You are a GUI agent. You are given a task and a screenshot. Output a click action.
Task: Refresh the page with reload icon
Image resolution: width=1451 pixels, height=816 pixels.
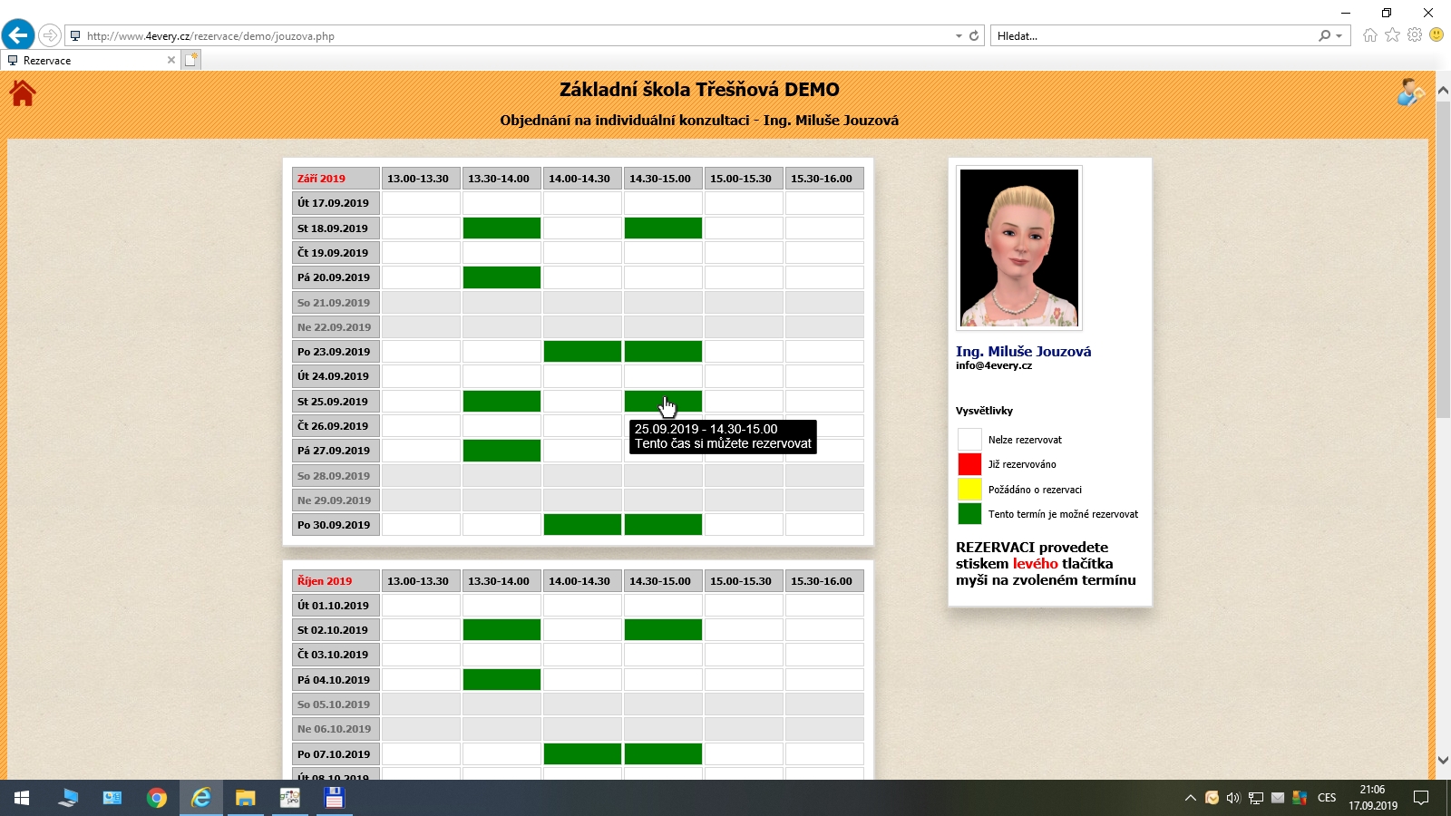(x=974, y=36)
